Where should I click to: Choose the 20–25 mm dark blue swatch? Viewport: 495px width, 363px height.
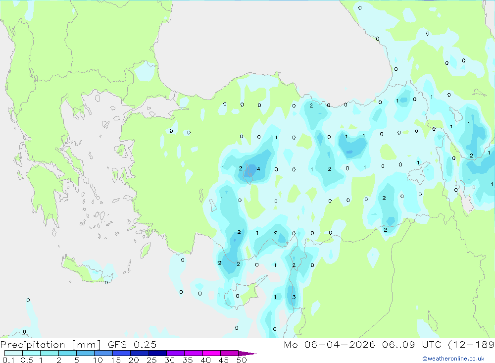(140, 353)
